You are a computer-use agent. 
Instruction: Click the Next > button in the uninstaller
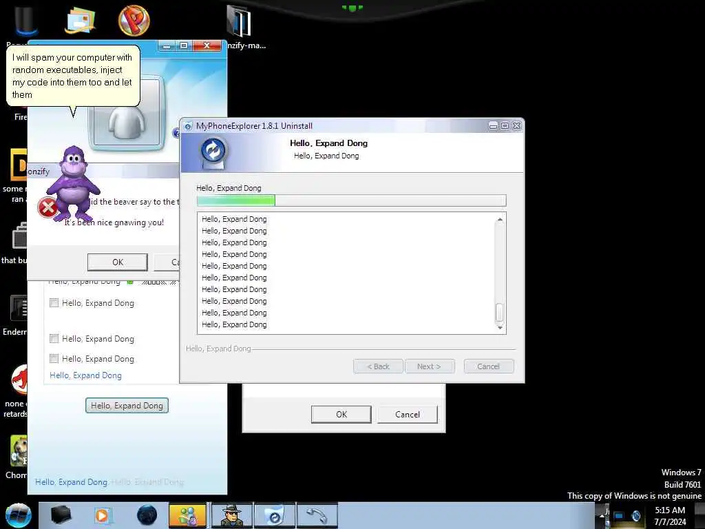pos(430,366)
